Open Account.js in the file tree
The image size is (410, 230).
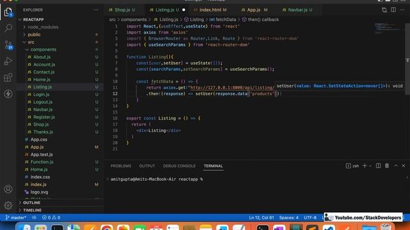[44, 65]
